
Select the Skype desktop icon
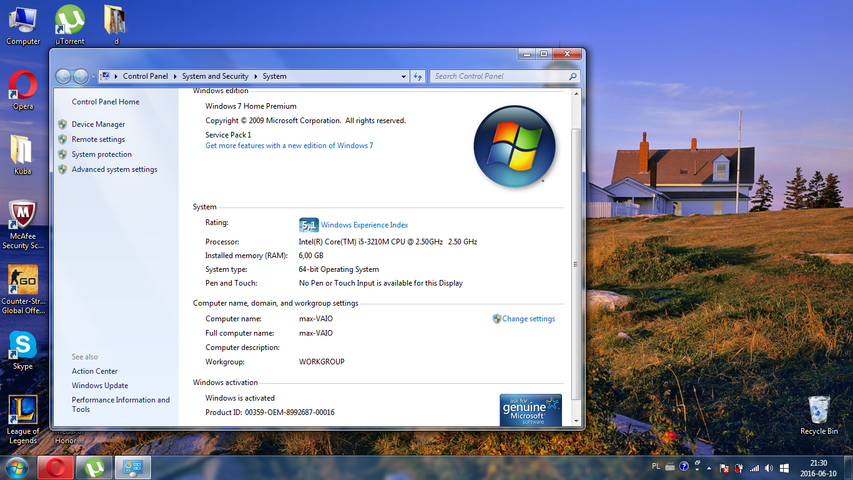[23, 346]
